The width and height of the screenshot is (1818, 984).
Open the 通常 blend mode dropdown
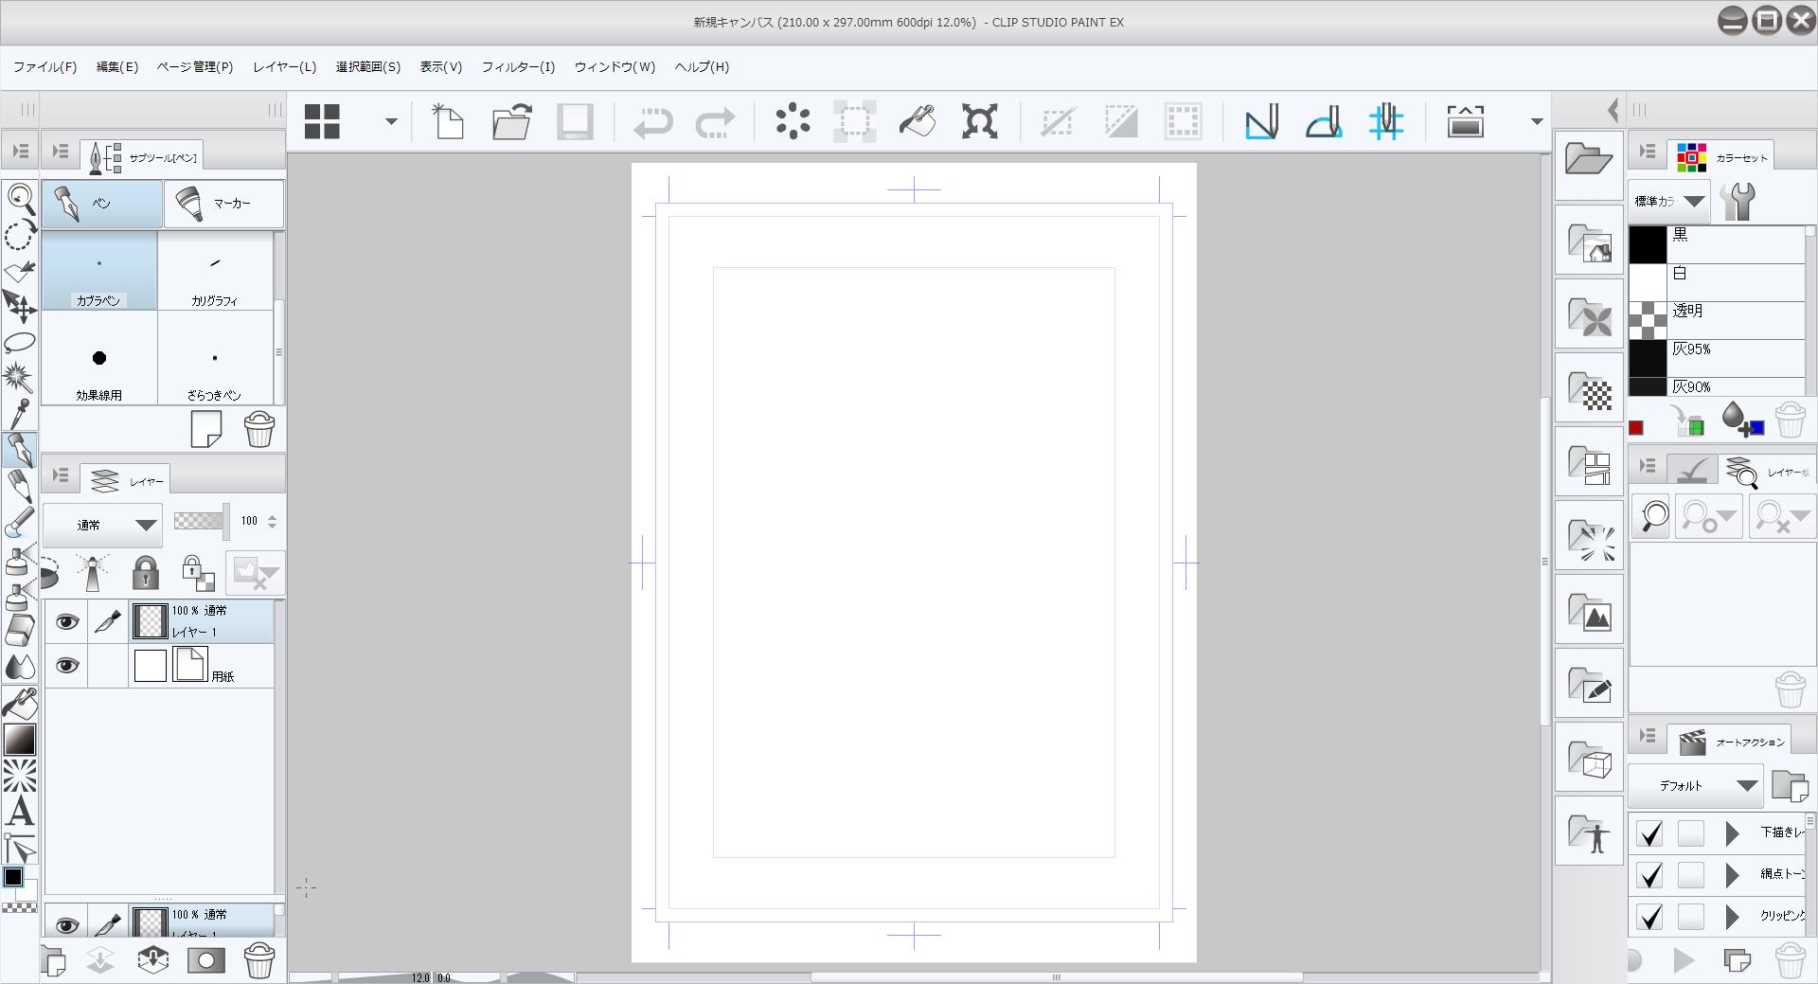coord(102,525)
